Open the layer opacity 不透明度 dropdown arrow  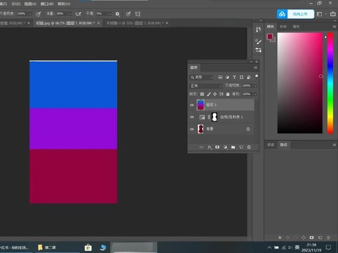(x=256, y=86)
